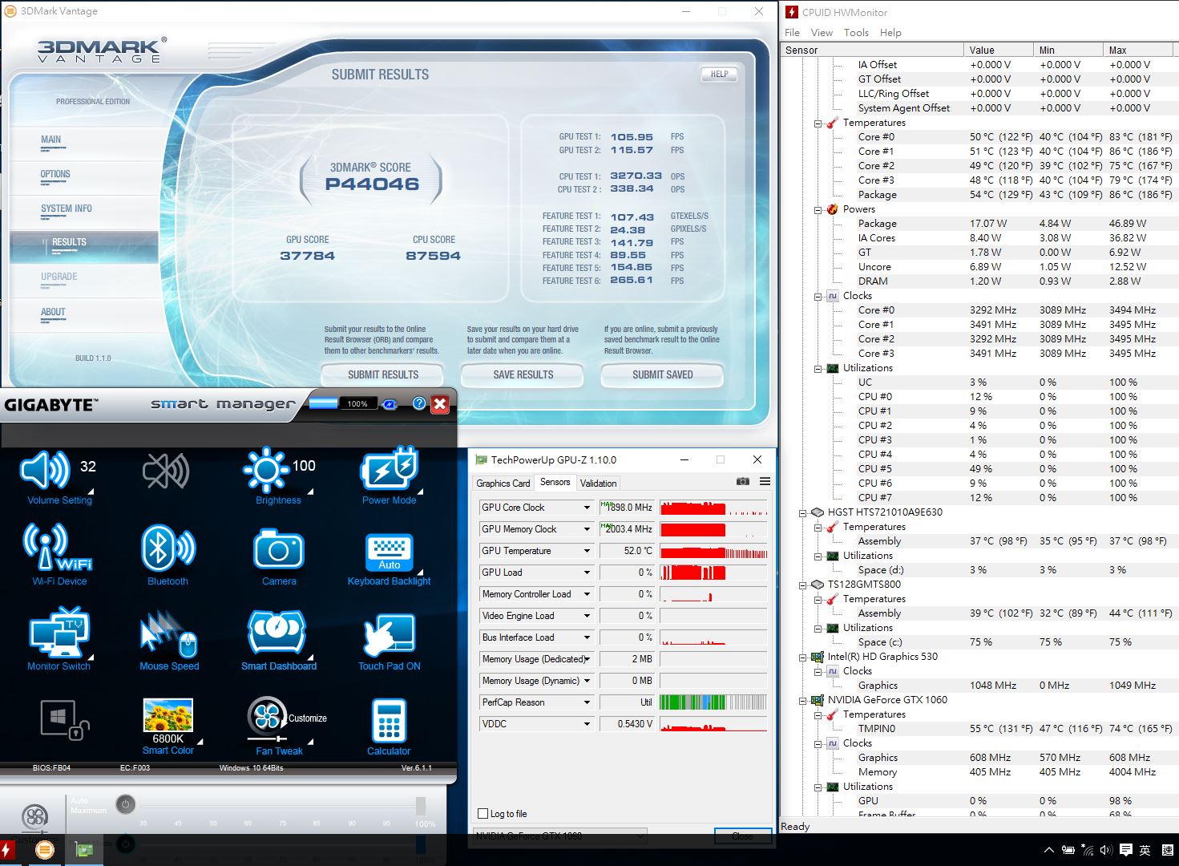Open SYSTEM INFO in 3DMark Vantage
1179x866 pixels.
67,208
